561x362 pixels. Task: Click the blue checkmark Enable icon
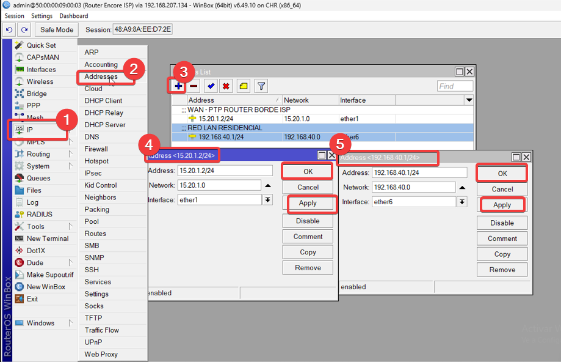(211, 86)
